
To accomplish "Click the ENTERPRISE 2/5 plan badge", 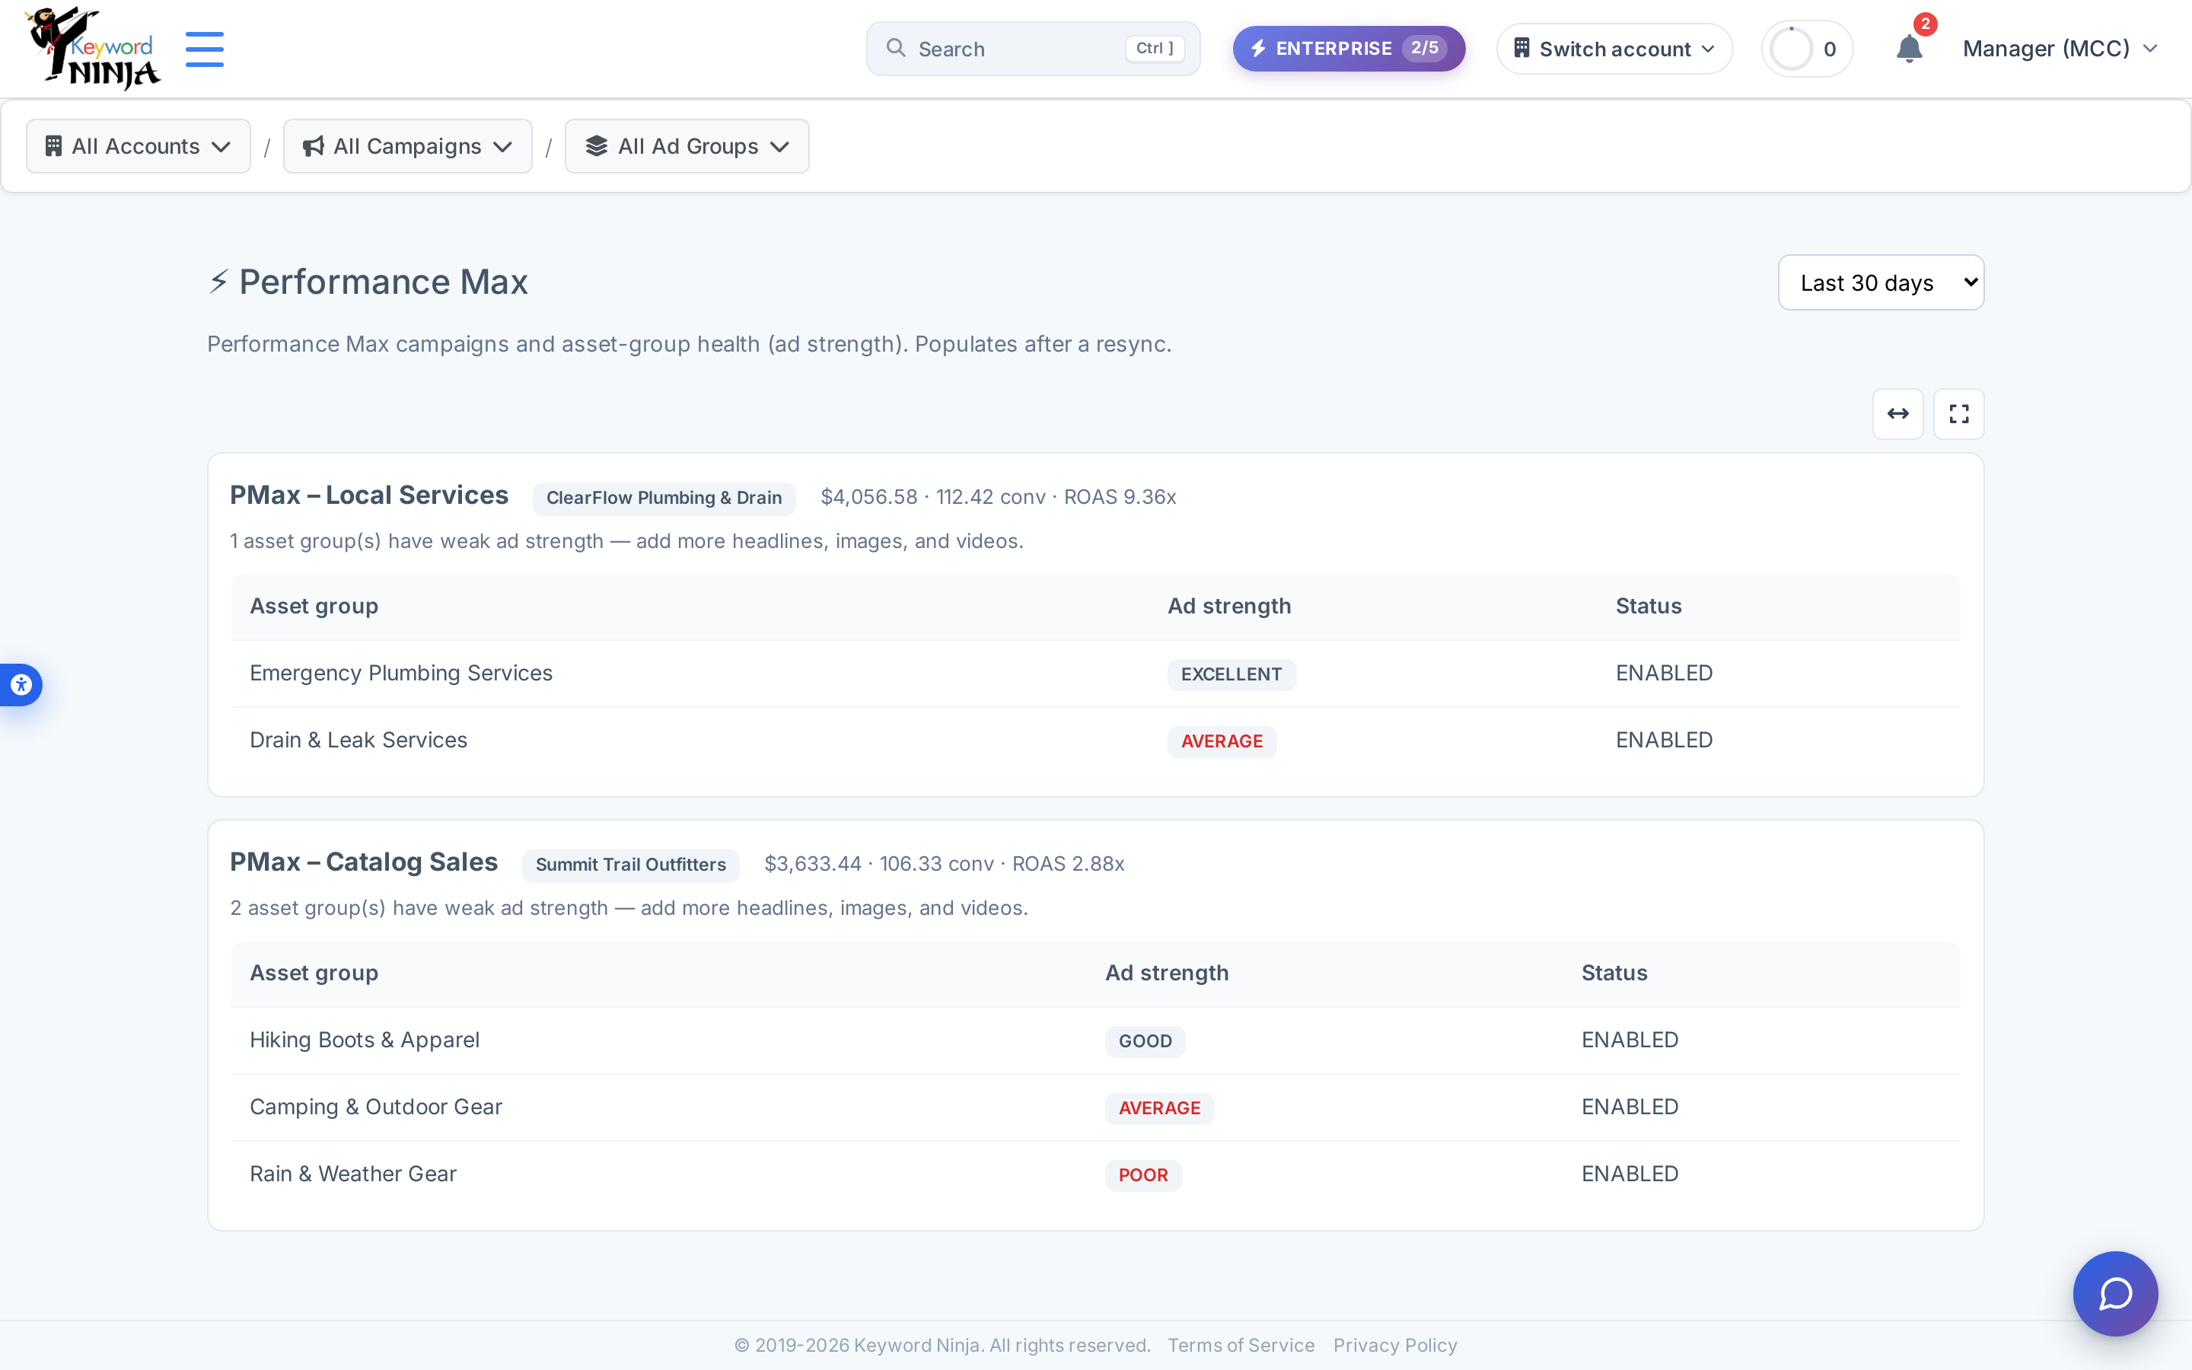I will click(x=1348, y=49).
